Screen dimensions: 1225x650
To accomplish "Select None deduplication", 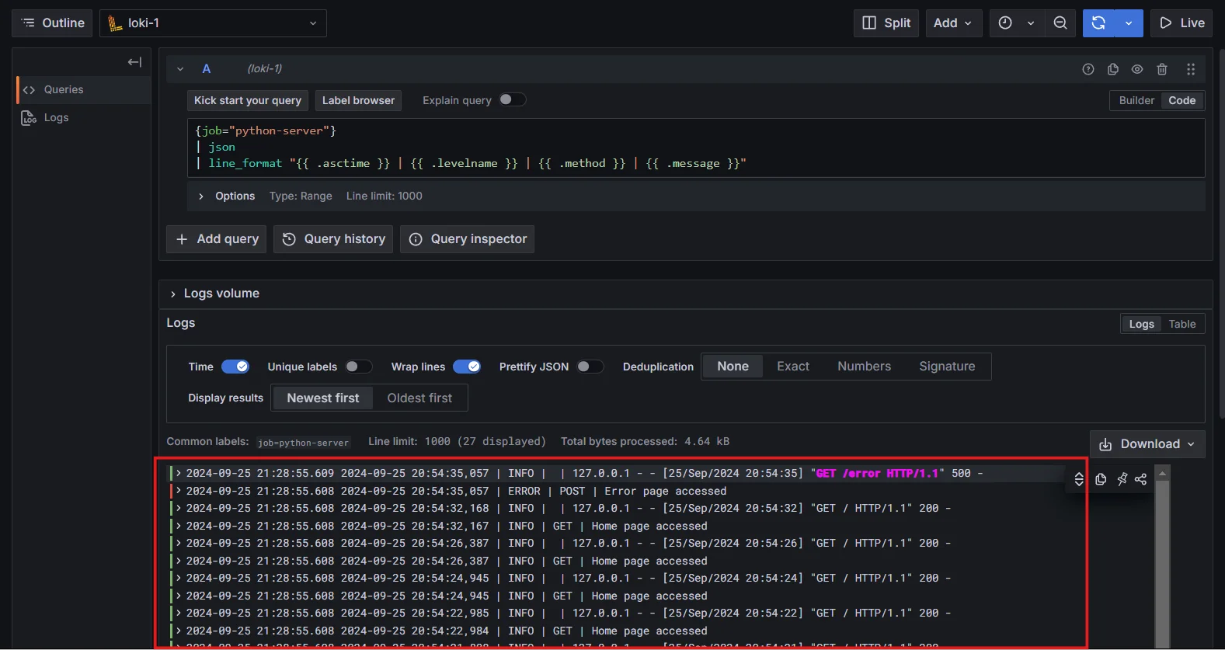I will coord(733,367).
